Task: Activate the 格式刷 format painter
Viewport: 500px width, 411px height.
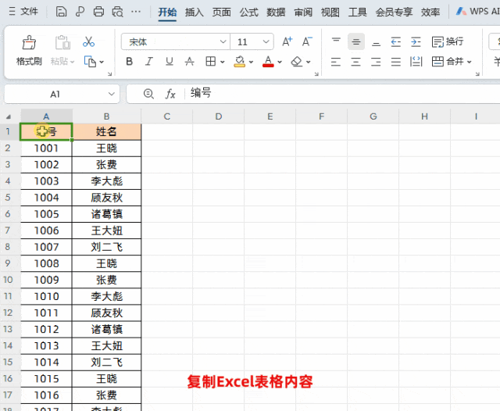Action: pos(29,50)
